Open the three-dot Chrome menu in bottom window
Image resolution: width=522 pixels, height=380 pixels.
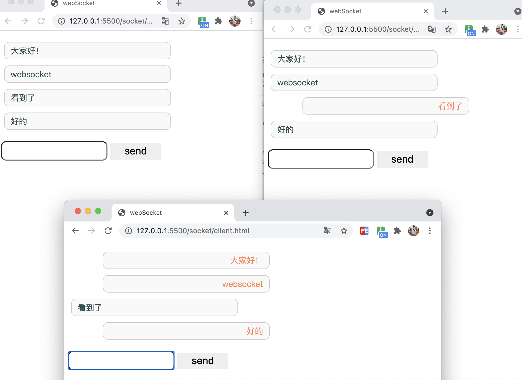pos(430,231)
